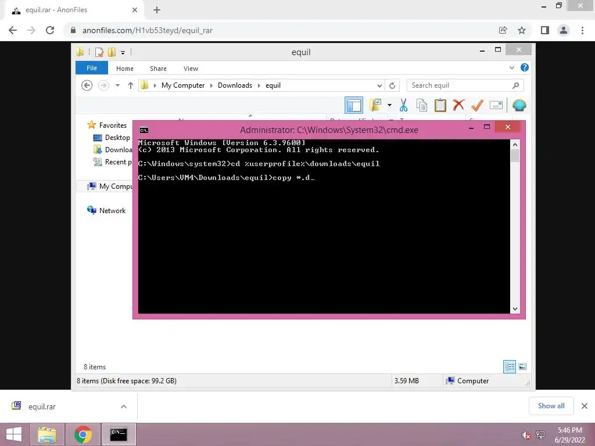Close the Chrome downloads bar
The width and height of the screenshot is (595, 446).
(x=585, y=406)
